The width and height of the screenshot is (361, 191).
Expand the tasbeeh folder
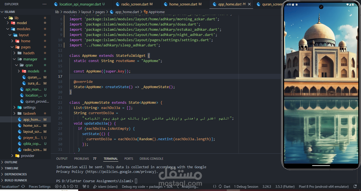point(14,113)
